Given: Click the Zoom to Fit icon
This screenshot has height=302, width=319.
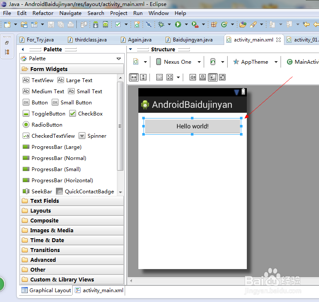Looking at the screenshot, I should pos(170,77).
